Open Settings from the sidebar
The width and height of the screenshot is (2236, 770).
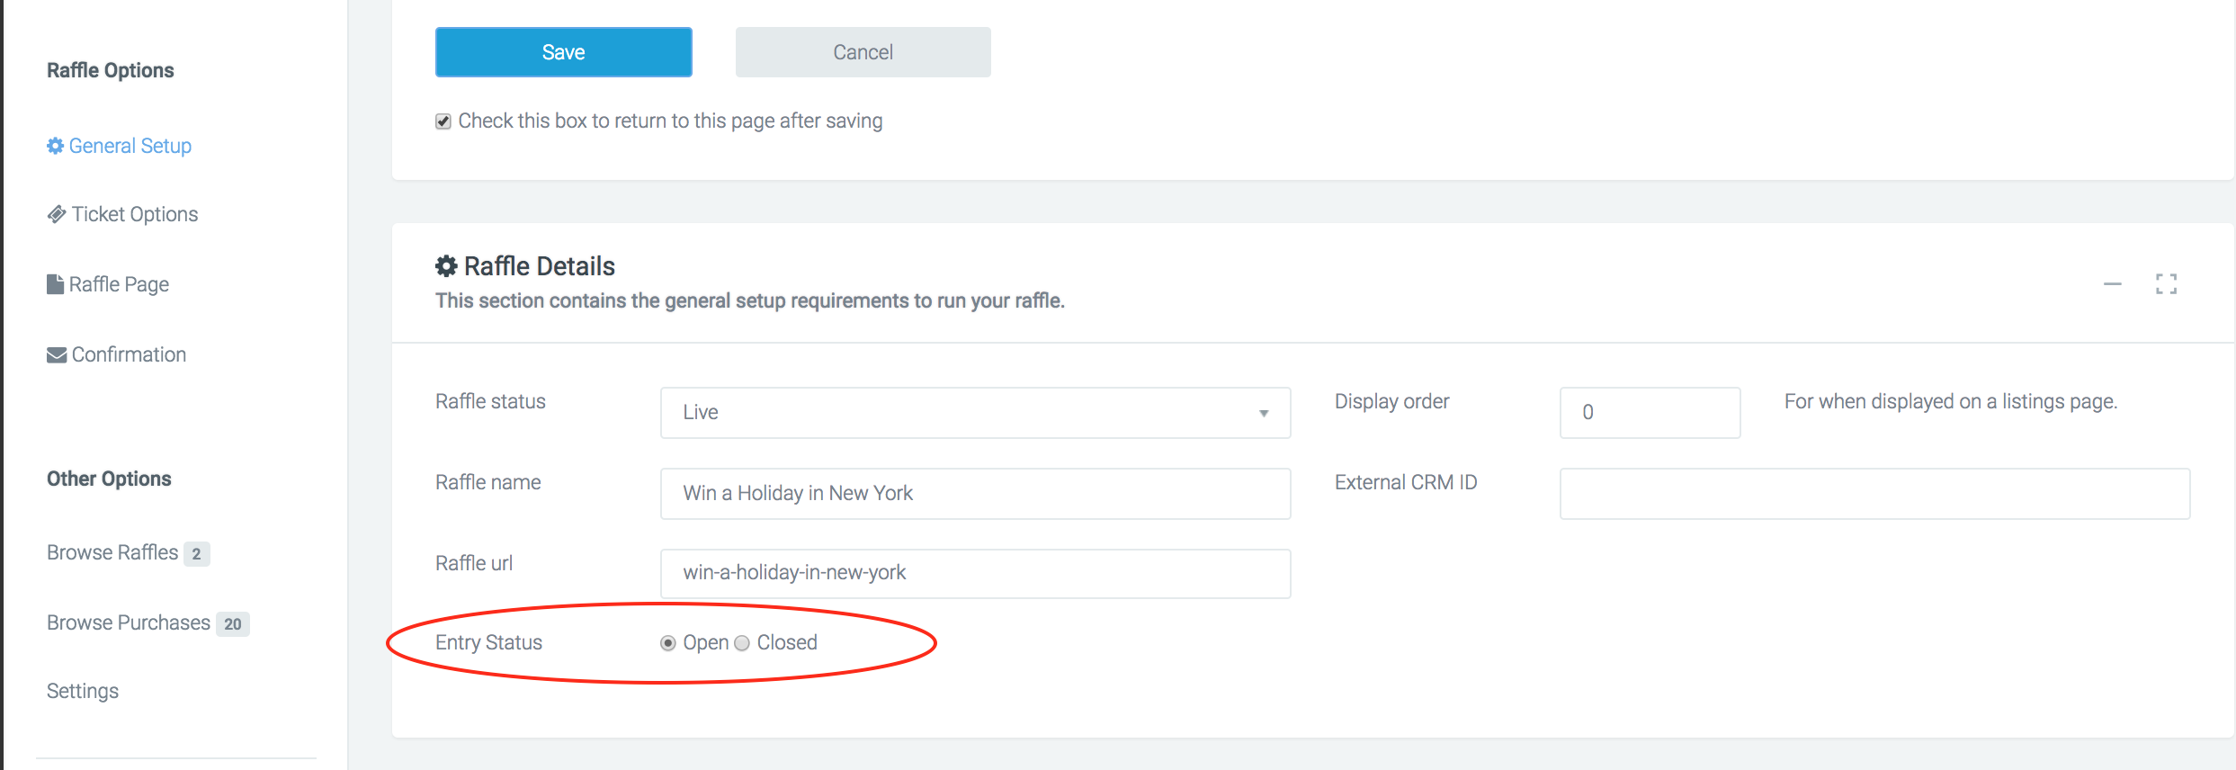pyautogui.click(x=83, y=691)
